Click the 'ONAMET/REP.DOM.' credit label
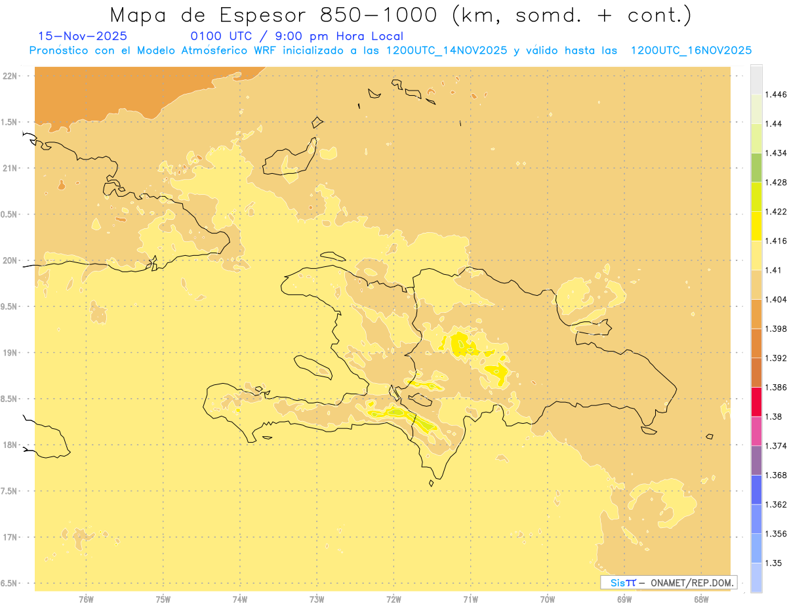This screenshot has height=608, width=787. (x=691, y=582)
